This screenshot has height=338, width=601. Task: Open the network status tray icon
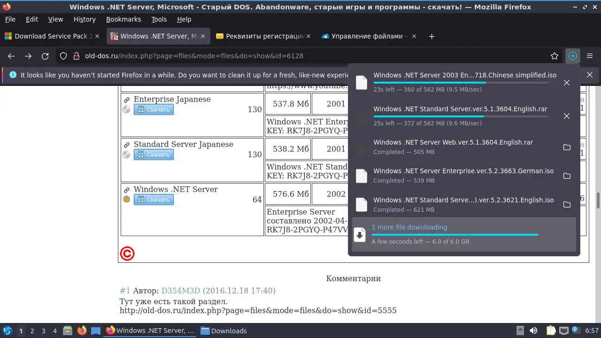tap(564, 330)
